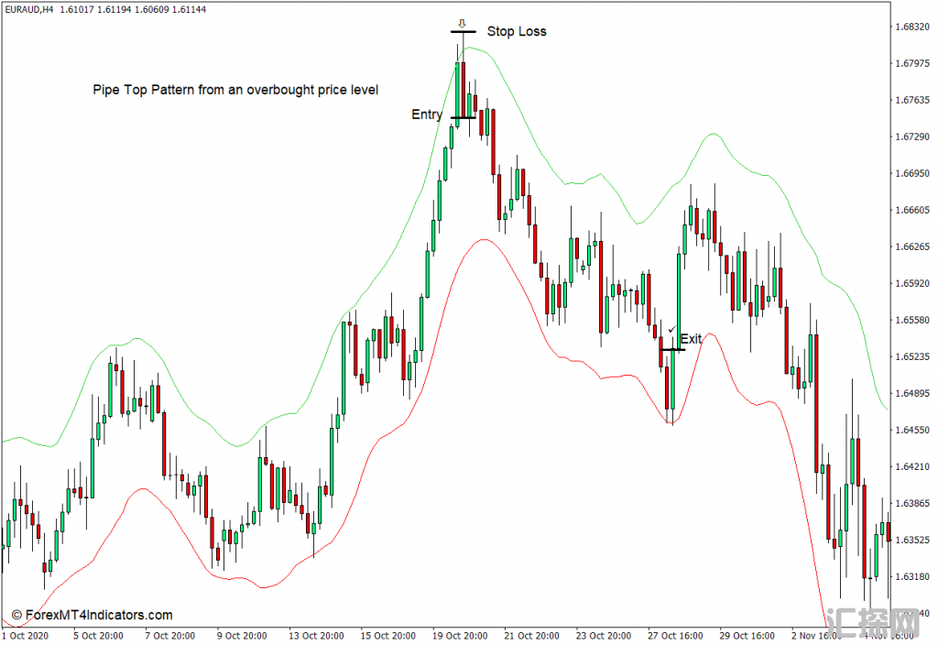Viewport: 938px width, 645px height.
Task: Click price level 1.66950 on the axis
Action: [912, 173]
